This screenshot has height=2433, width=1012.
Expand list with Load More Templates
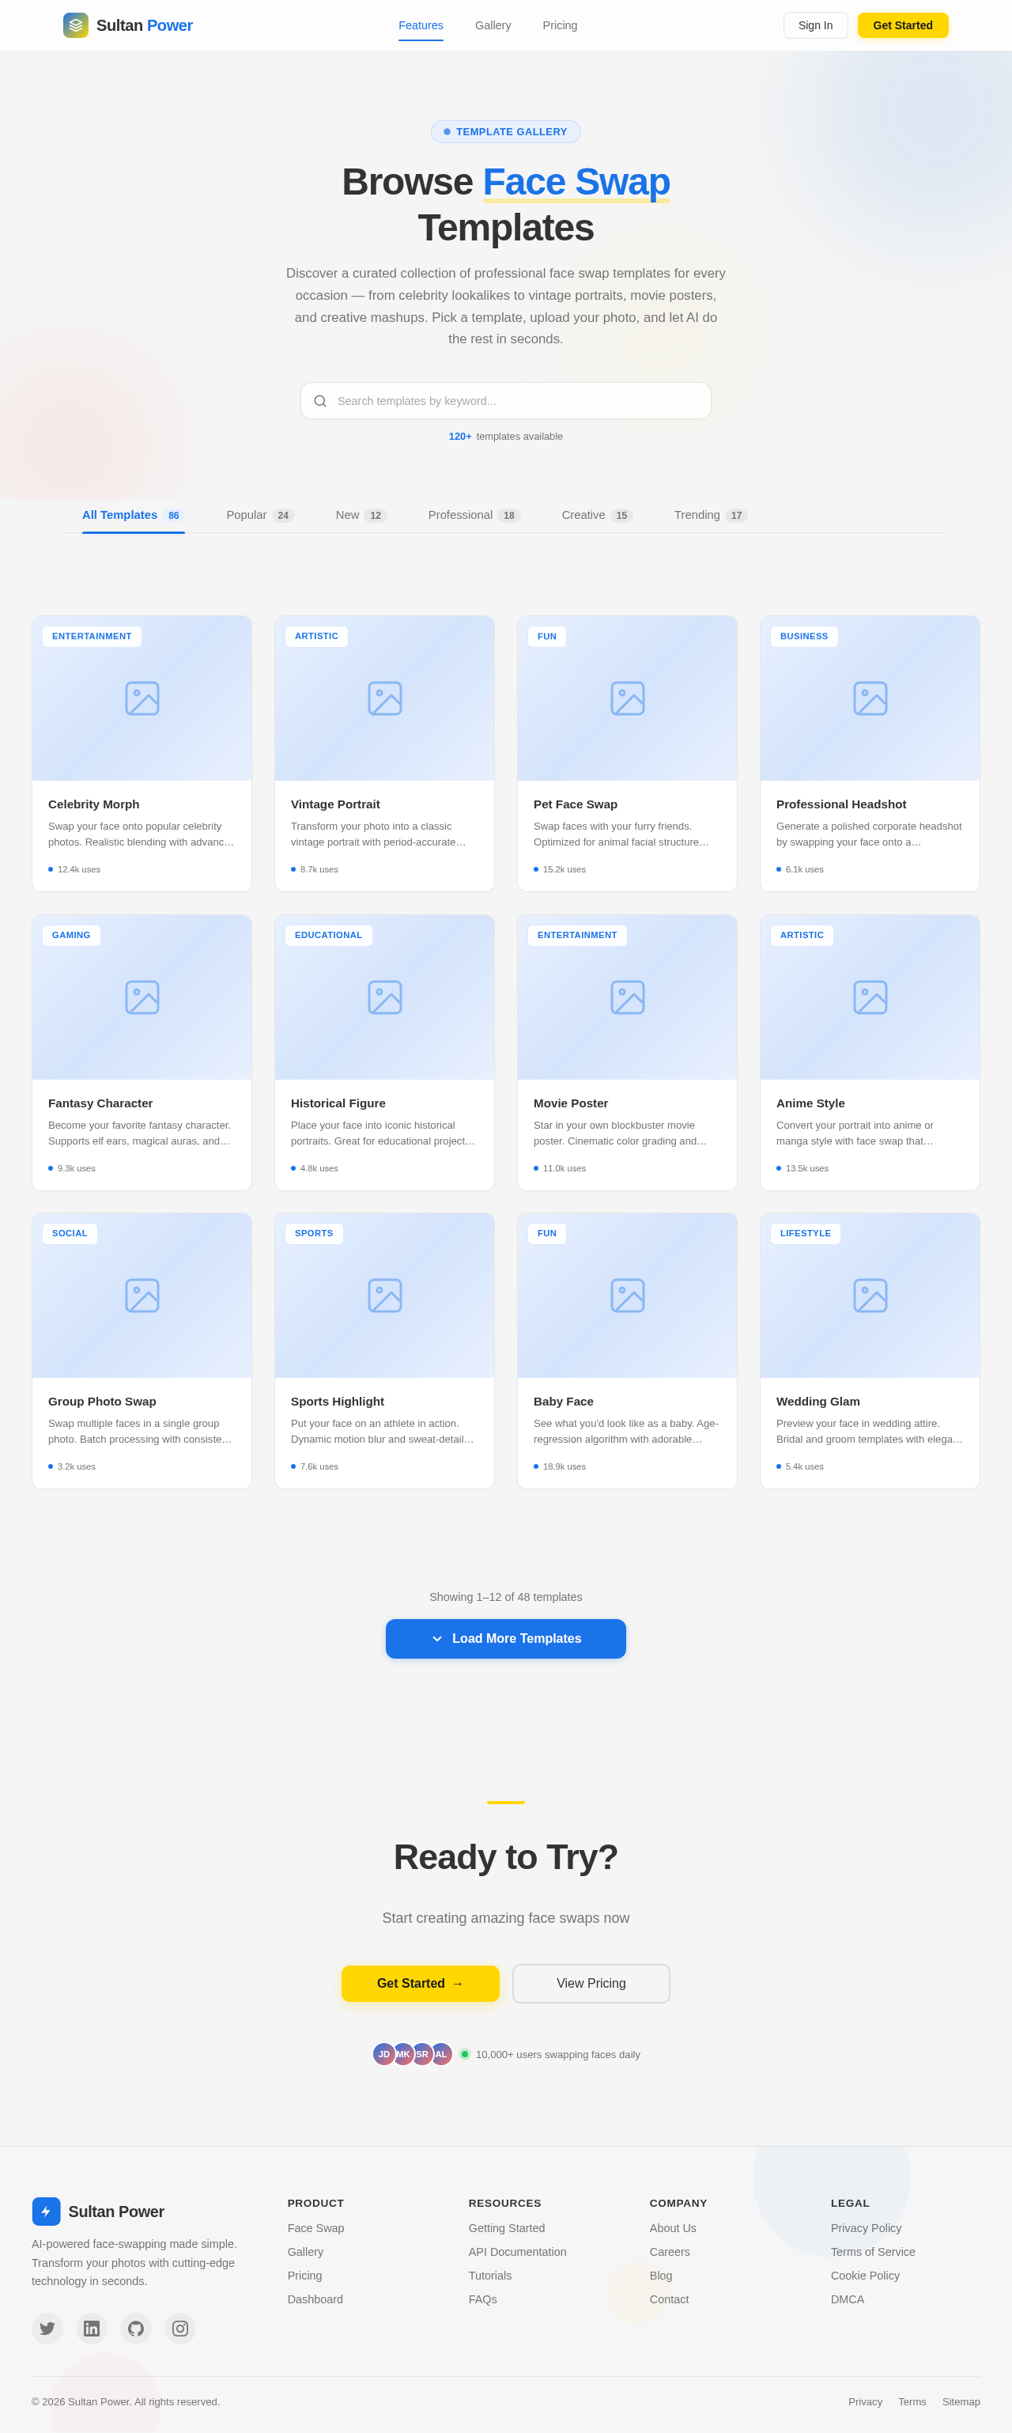point(506,1639)
